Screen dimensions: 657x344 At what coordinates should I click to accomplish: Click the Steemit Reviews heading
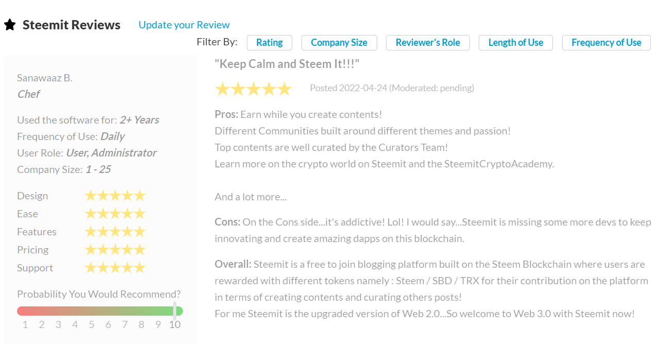coord(72,25)
